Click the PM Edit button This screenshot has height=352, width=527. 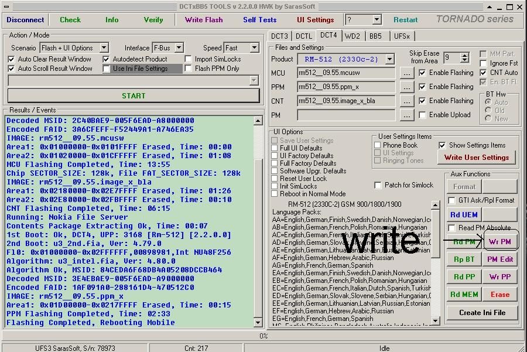click(x=500, y=259)
